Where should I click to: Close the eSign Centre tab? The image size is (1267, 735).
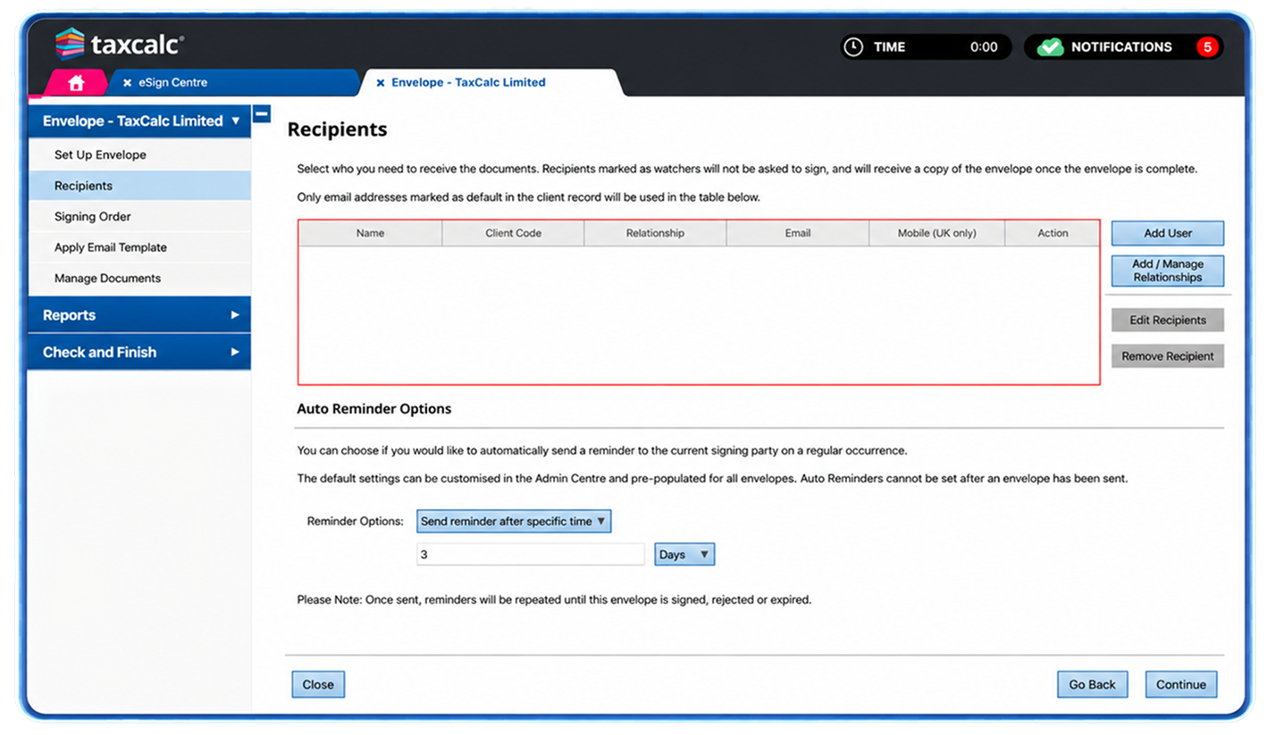click(x=127, y=82)
